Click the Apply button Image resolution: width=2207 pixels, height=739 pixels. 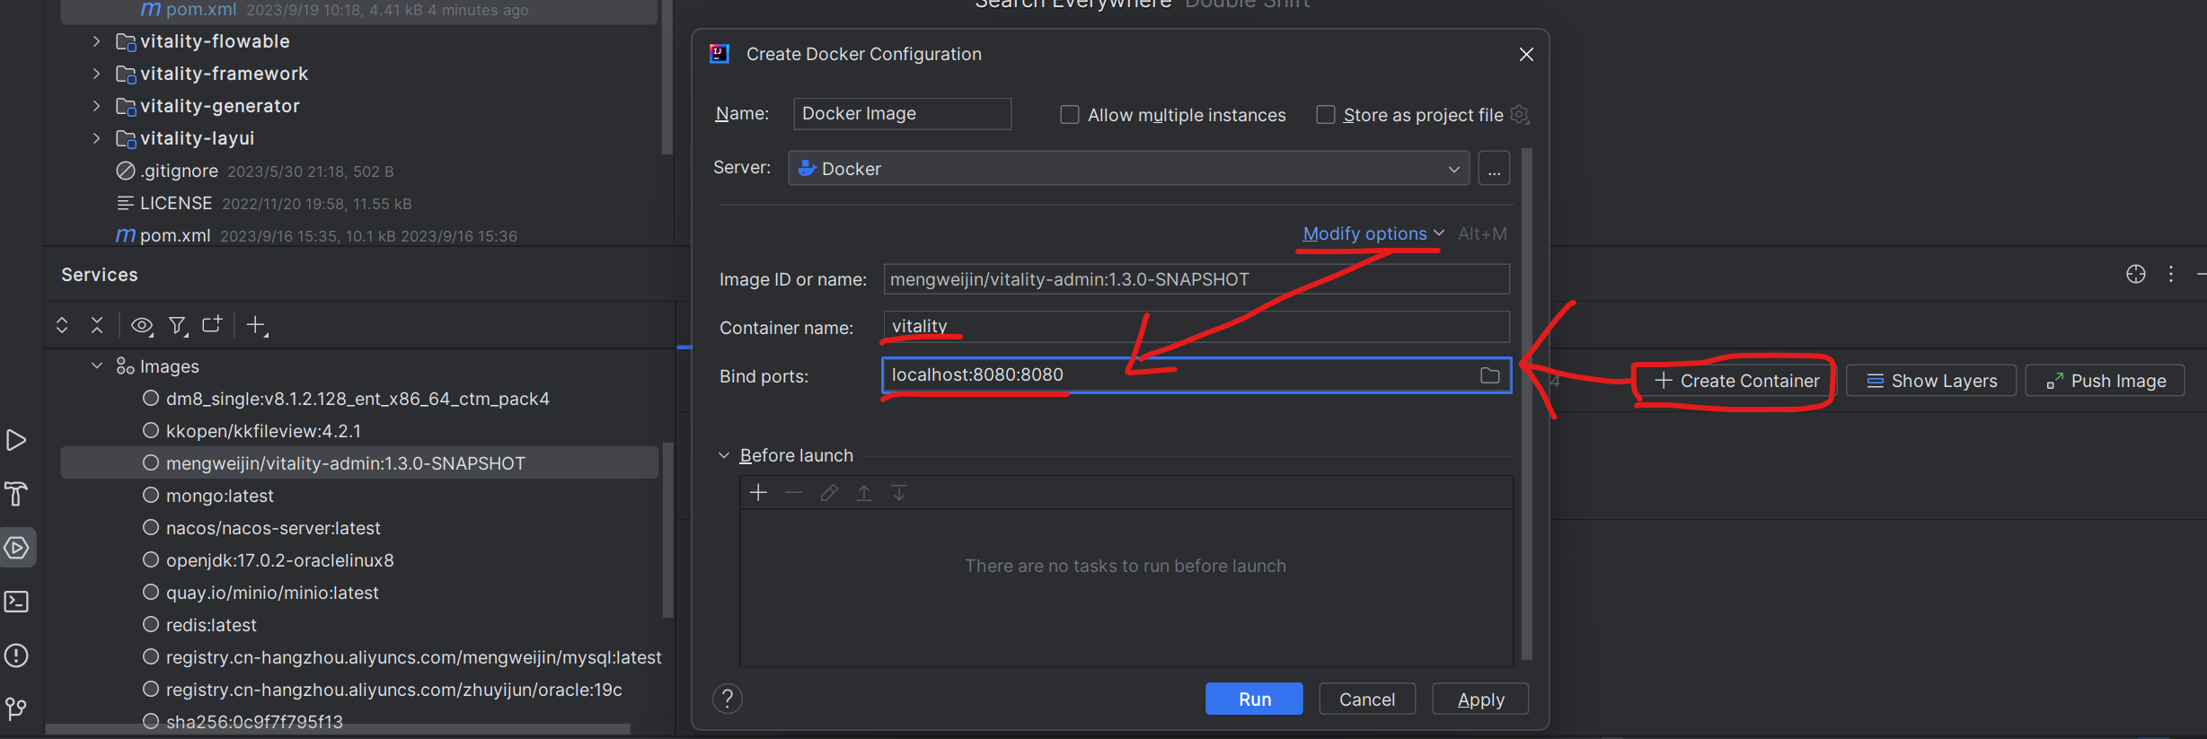coord(1480,699)
